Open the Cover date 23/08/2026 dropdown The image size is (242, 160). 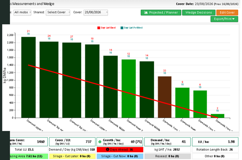click(x=96, y=12)
